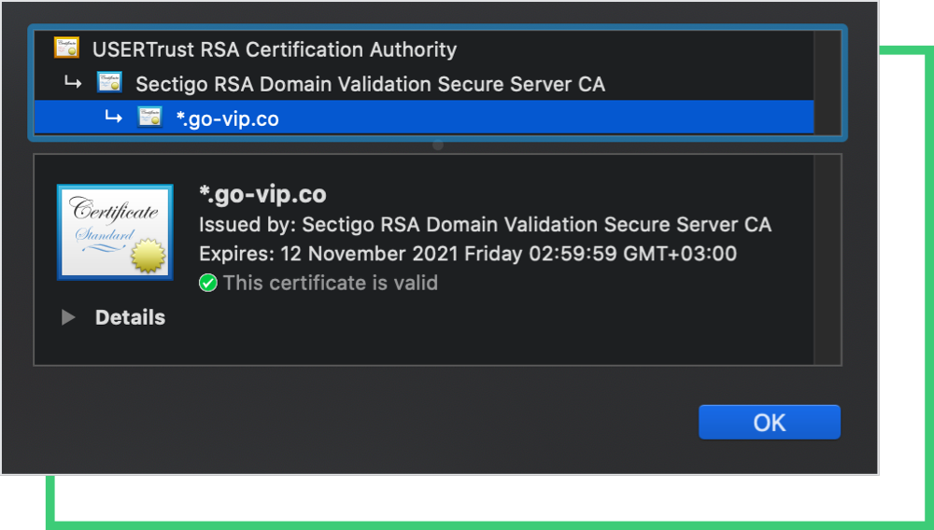Click the large Certificate Standard image

pyautogui.click(x=115, y=231)
